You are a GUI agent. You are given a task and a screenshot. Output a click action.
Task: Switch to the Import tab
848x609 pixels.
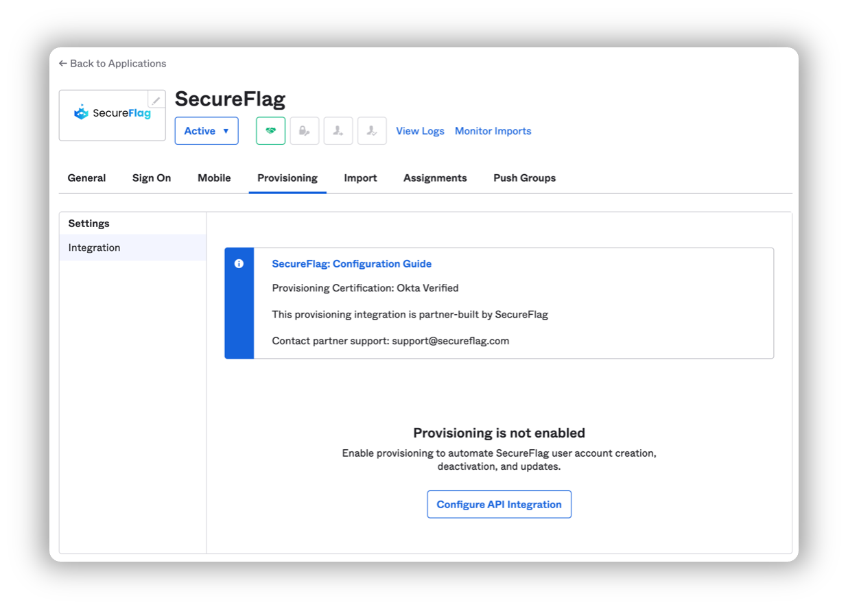[360, 178]
